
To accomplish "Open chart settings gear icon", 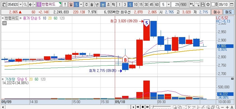I will point(208,4).
